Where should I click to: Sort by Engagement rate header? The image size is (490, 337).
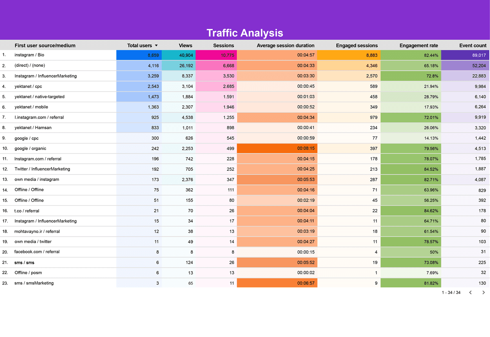click(x=419, y=46)
